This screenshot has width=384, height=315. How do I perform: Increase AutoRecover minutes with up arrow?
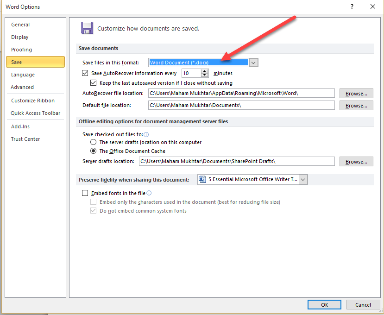[204, 71]
